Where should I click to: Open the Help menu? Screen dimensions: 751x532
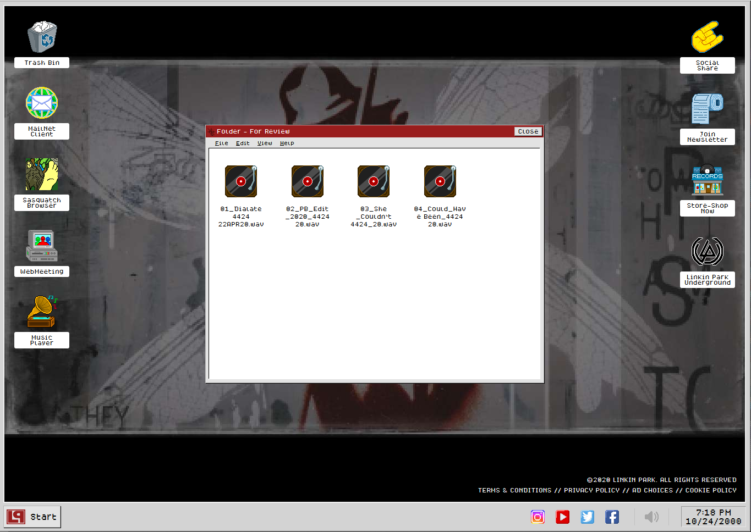tap(287, 143)
